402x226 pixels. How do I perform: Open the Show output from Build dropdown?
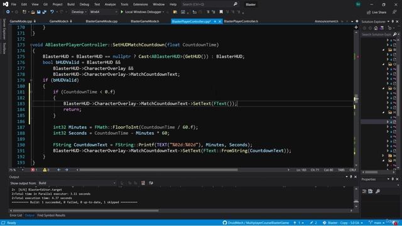(x=77, y=183)
